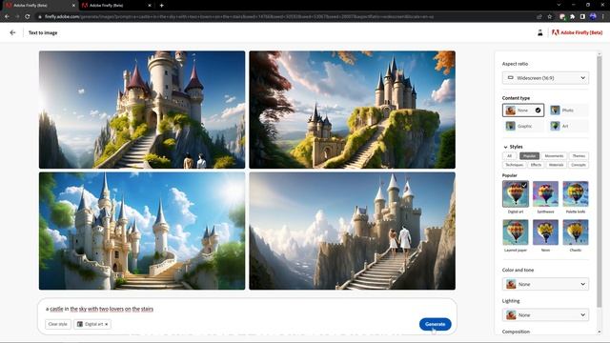Image resolution: width=610 pixels, height=343 pixels.
Task: Show the Techniques styles category
Action: point(514,165)
